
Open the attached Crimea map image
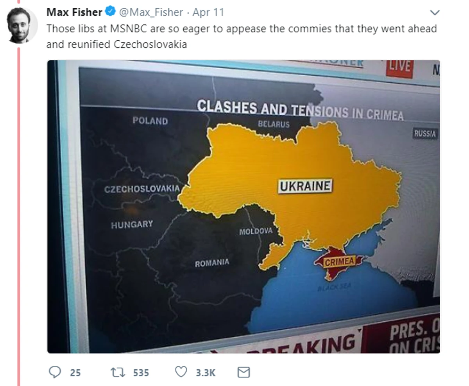[x=243, y=206]
